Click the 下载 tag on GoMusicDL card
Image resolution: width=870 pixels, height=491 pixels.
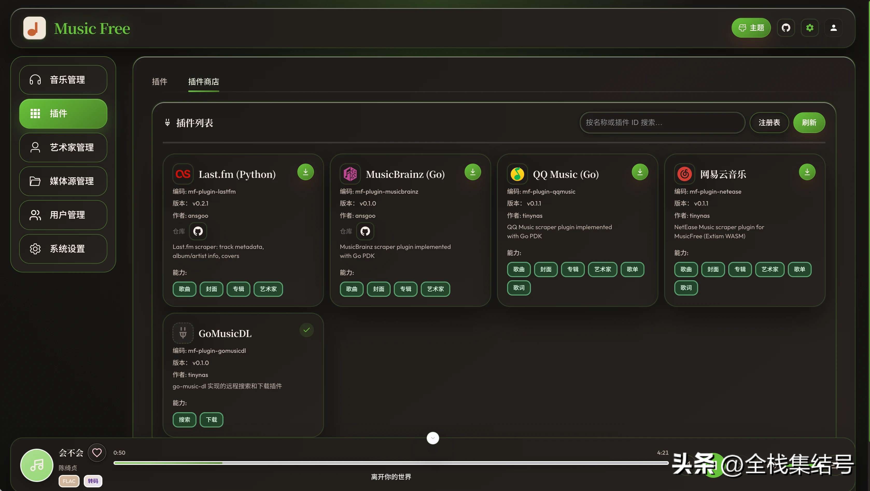click(212, 420)
